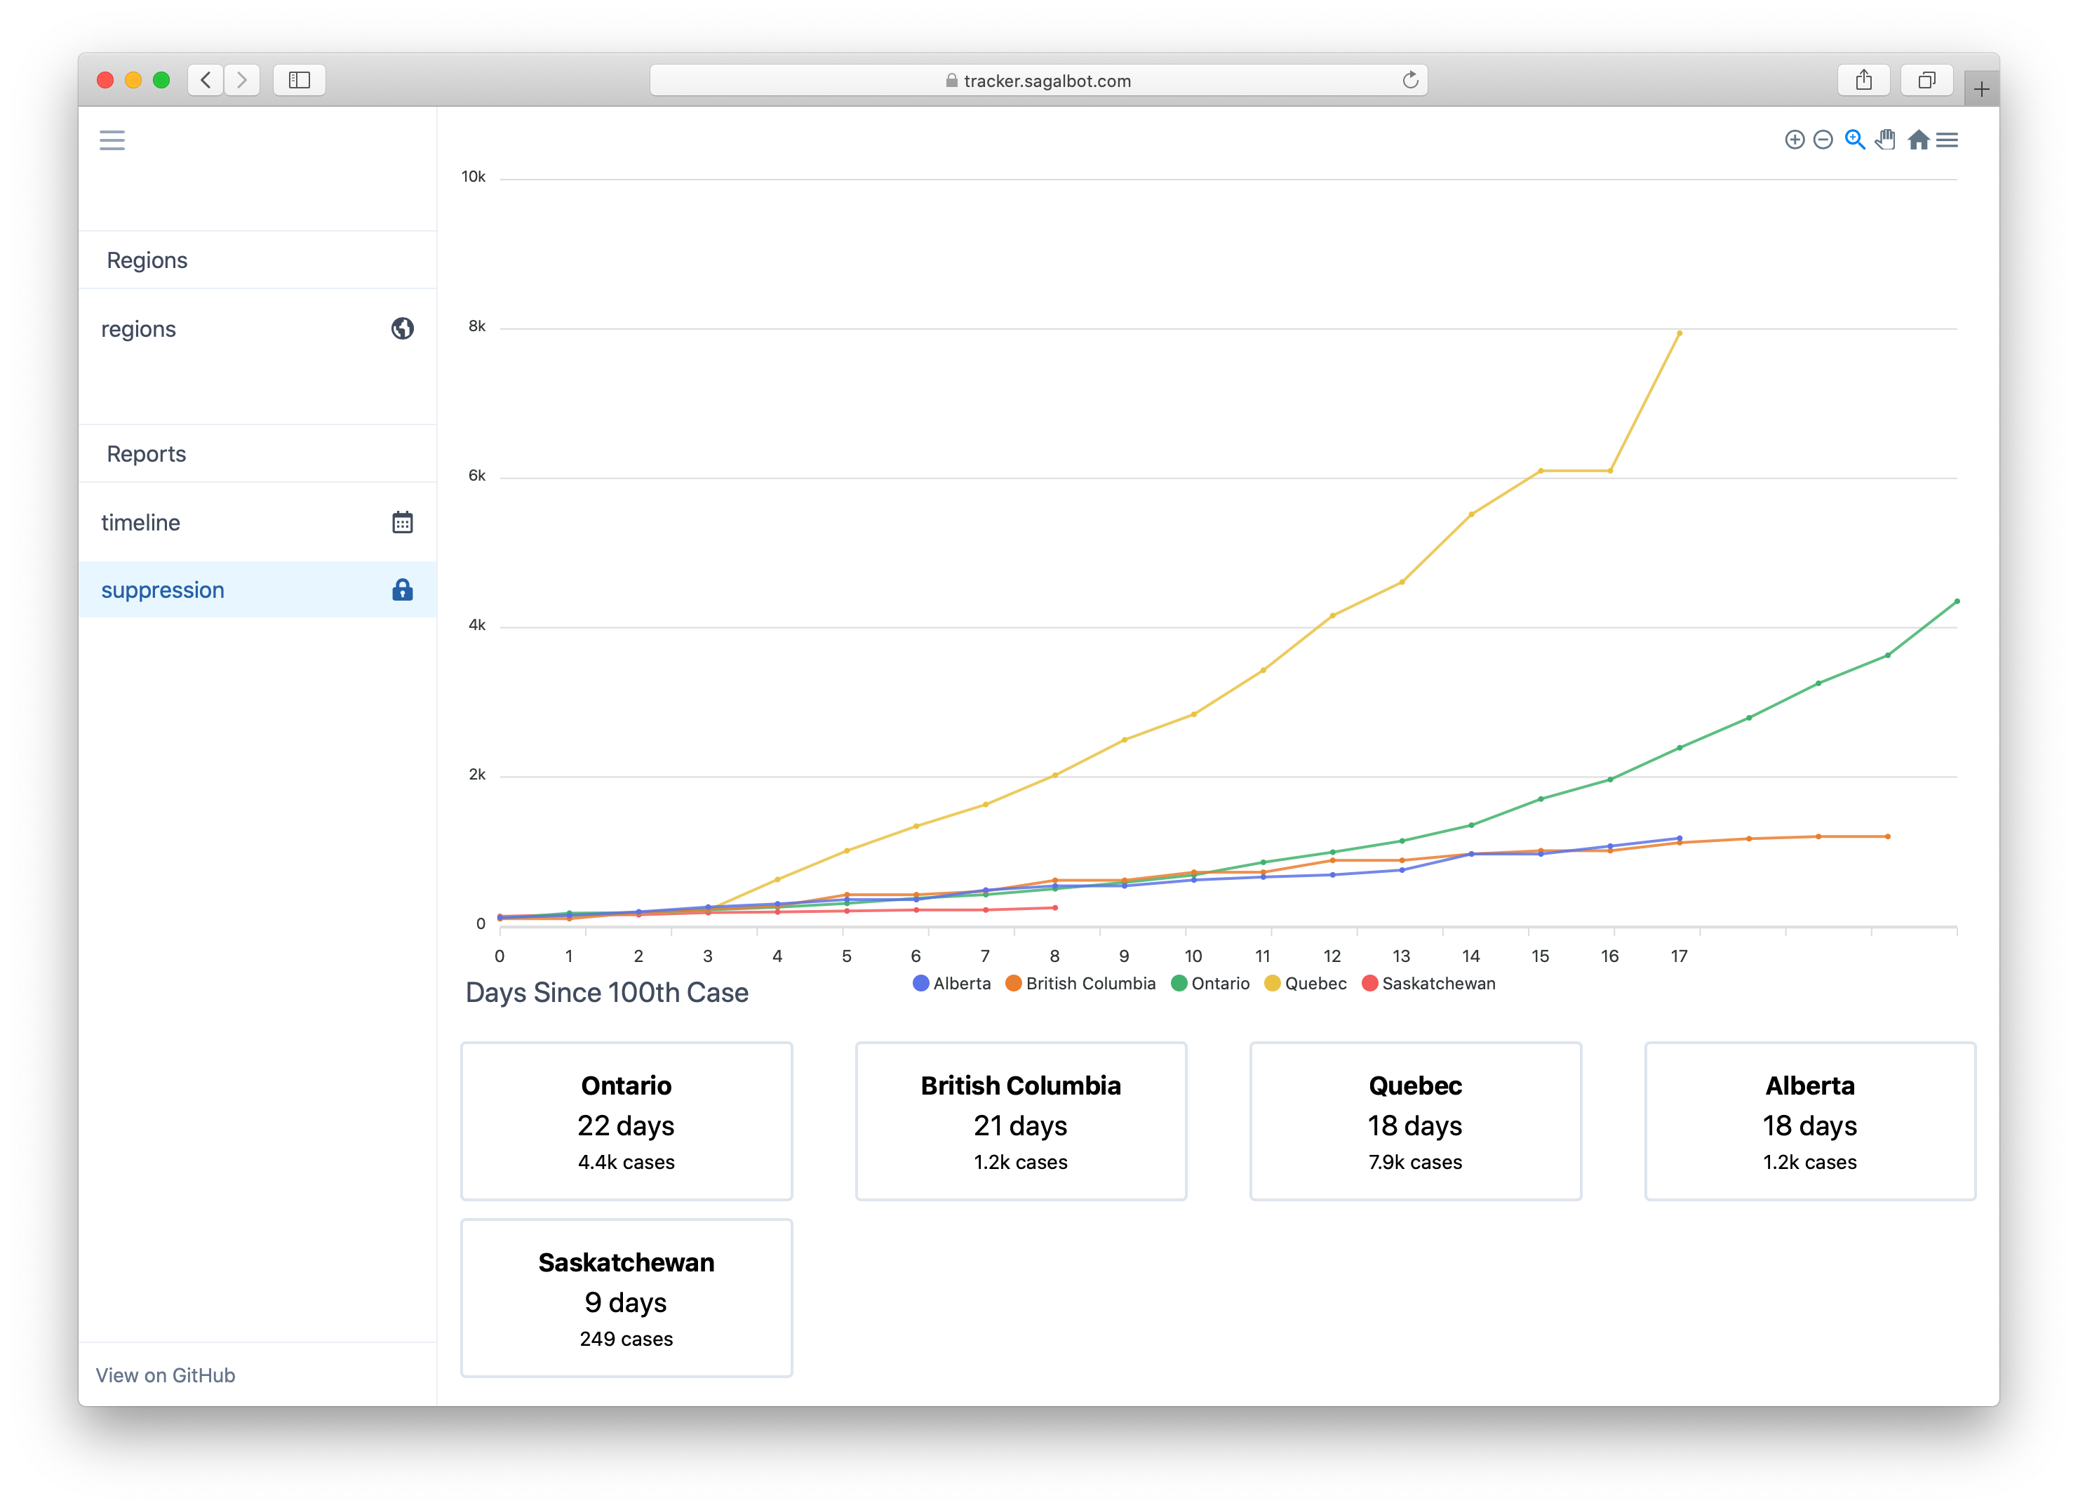
Task: Zoom in on the chart with plus icon
Action: point(1796,139)
